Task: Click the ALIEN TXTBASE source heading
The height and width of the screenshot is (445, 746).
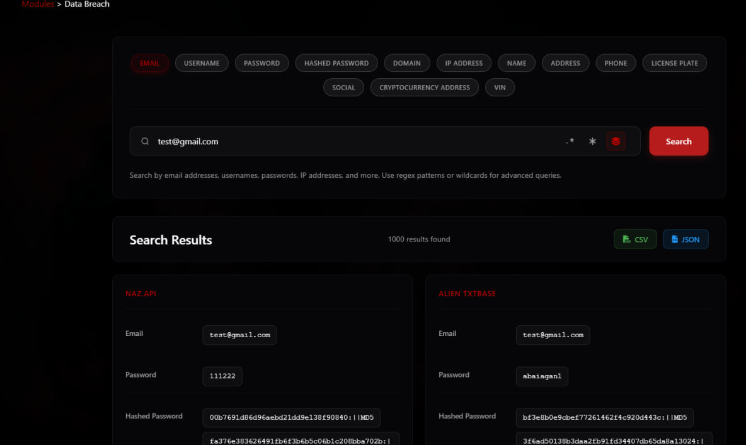Action: tap(468, 294)
